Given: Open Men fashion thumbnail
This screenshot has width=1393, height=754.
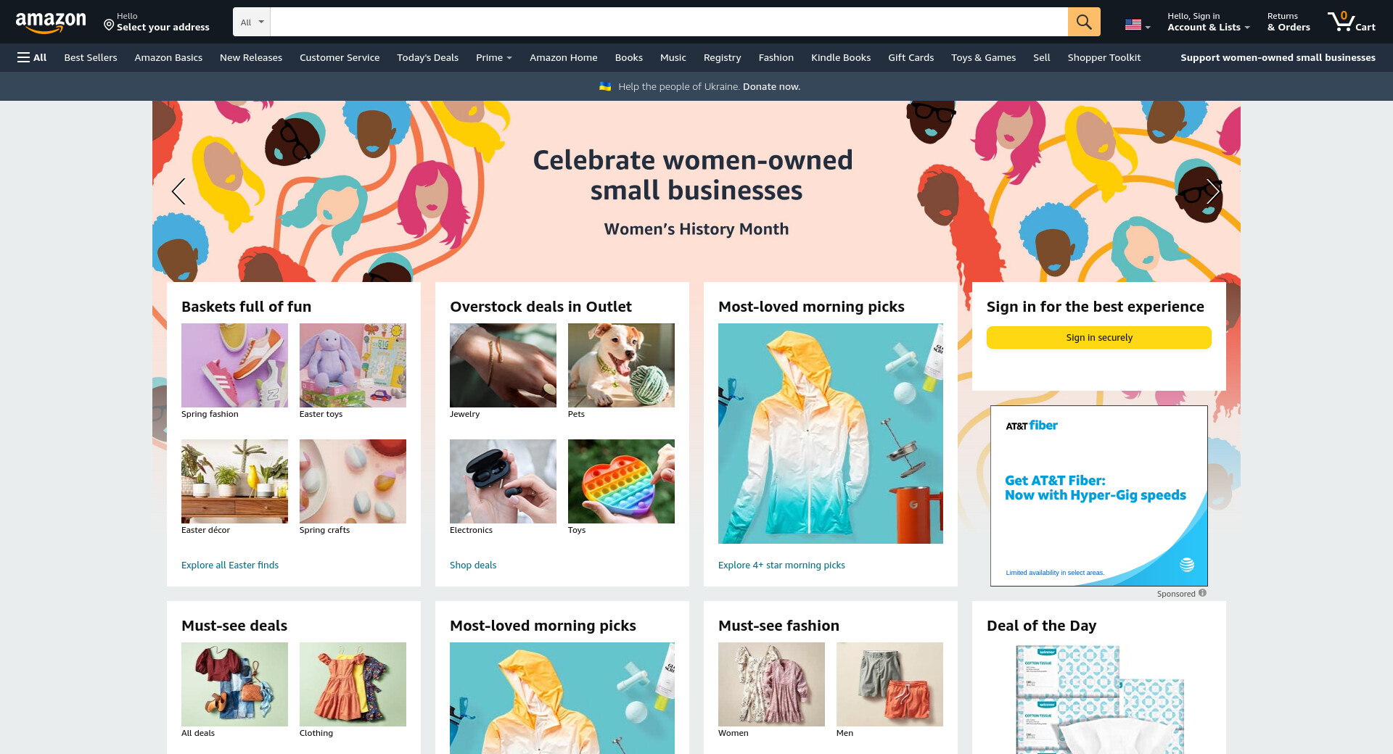Looking at the screenshot, I should click(x=889, y=684).
